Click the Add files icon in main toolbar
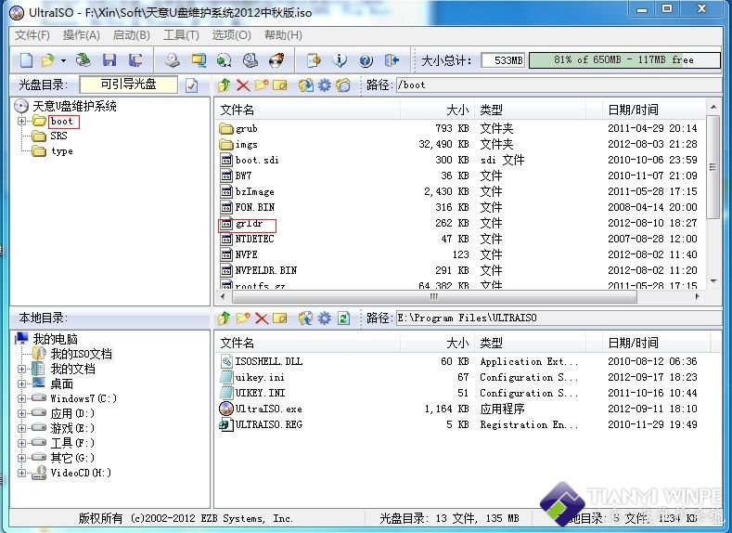 pos(315,59)
